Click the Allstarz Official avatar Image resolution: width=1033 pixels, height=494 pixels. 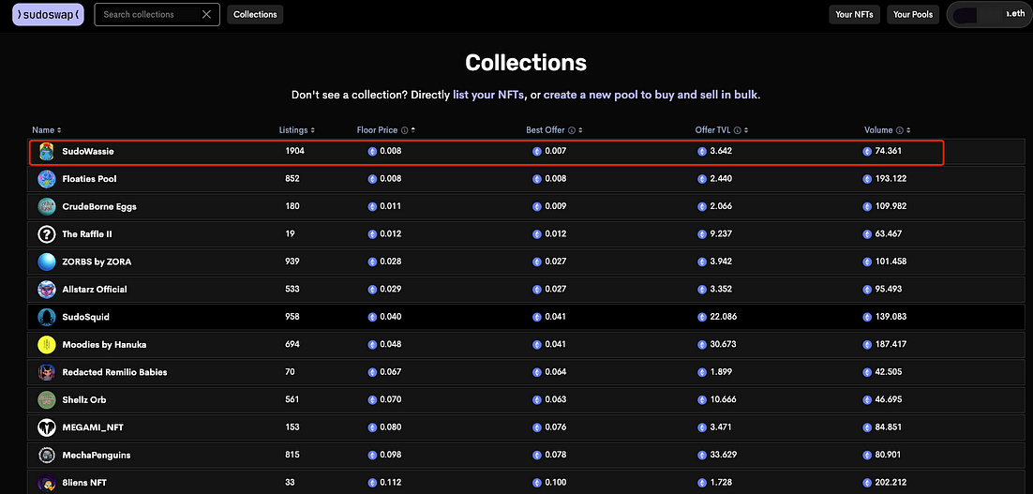point(46,289)
